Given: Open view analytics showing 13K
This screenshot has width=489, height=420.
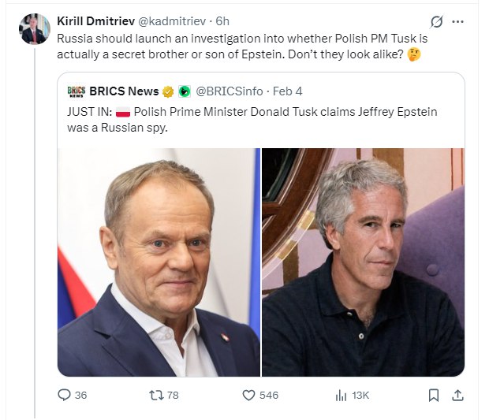Looking at the screenshot, I should (342, 395).
